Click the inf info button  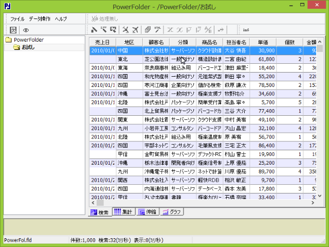[246, 30]
